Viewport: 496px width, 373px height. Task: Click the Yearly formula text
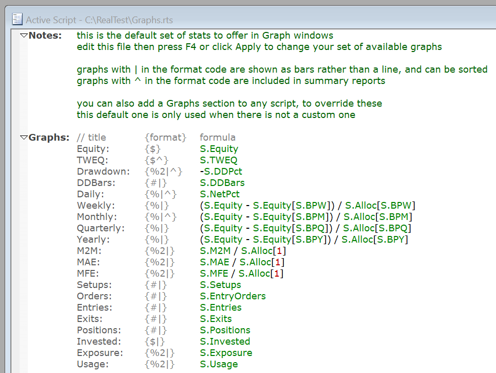point(304,240)
